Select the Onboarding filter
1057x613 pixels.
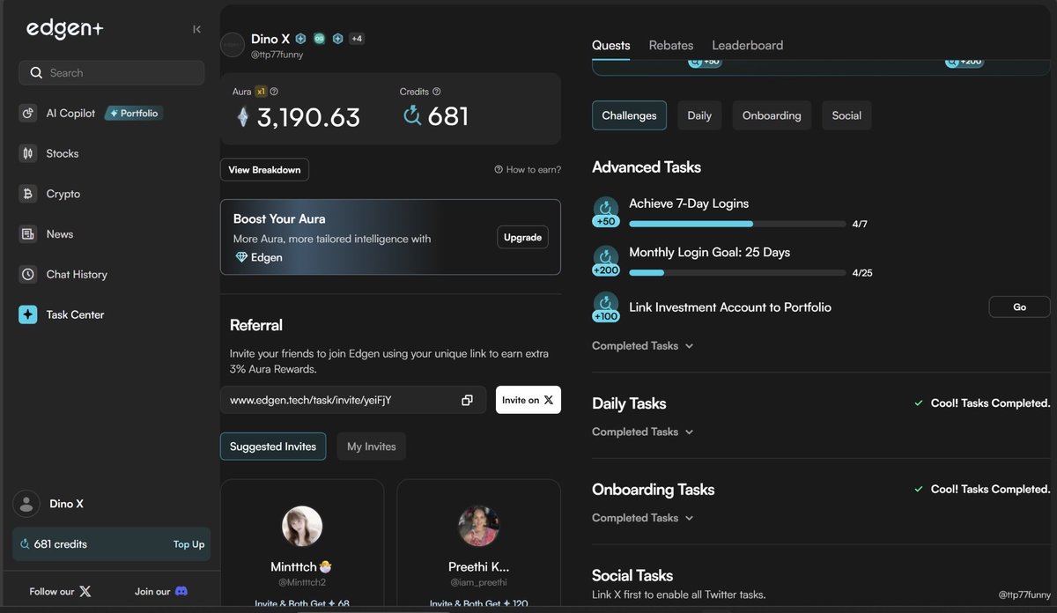pyautogui.click(x=772, y=115)
